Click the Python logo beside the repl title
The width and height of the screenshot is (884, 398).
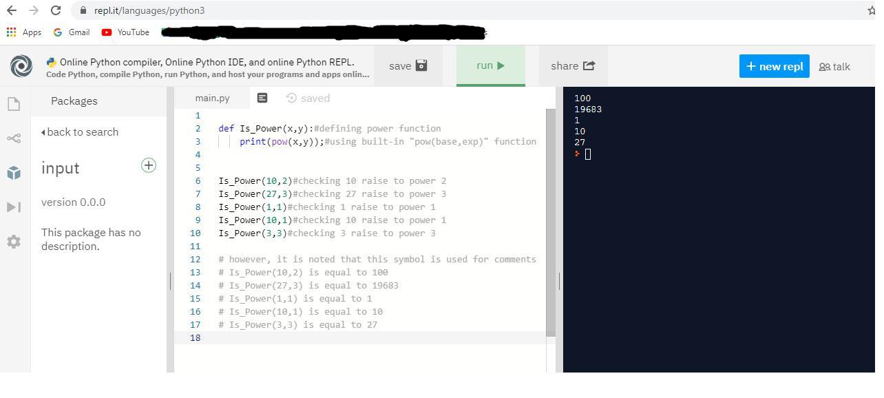pyautogui.click(x=52, y=62)
